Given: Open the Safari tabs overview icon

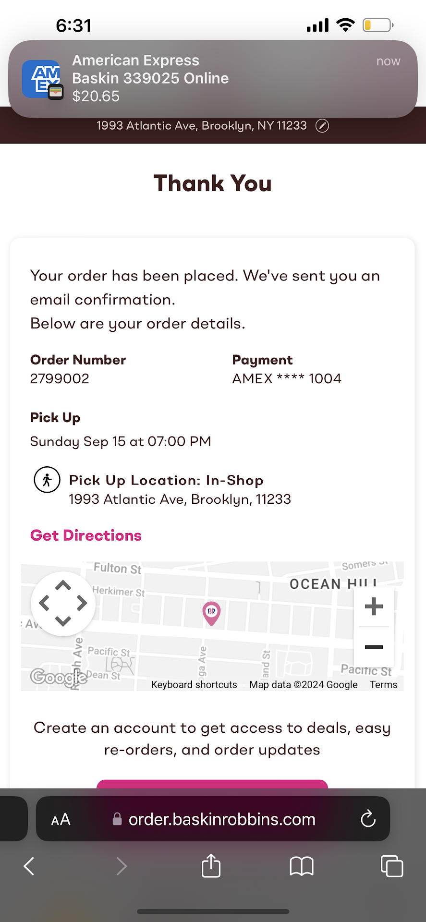Looking at the screenshot, I should [391, 866].
